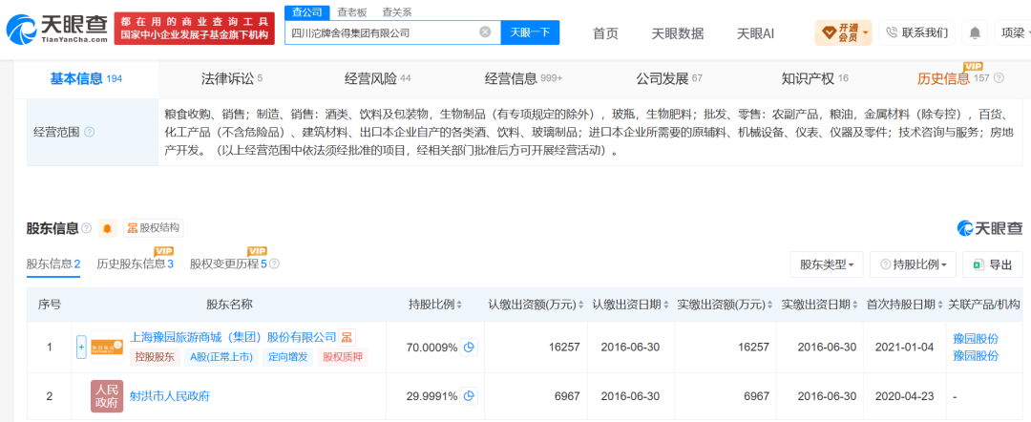Click the 导出 export button
Image resolution: width=1031 pixels, height=422 pixels.
click(992, 264)
